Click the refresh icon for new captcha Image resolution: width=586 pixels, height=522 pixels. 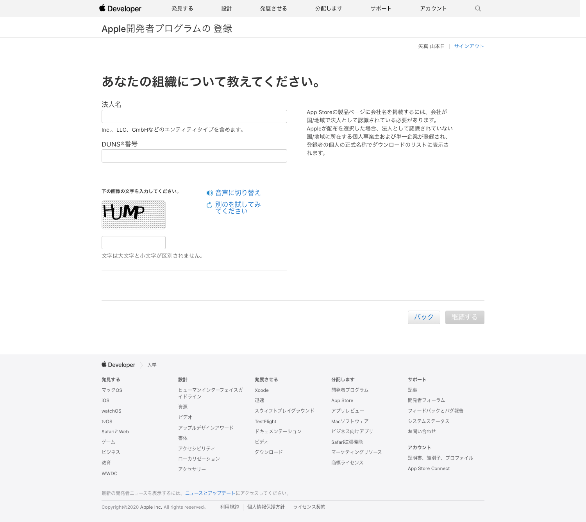point(209,205)
